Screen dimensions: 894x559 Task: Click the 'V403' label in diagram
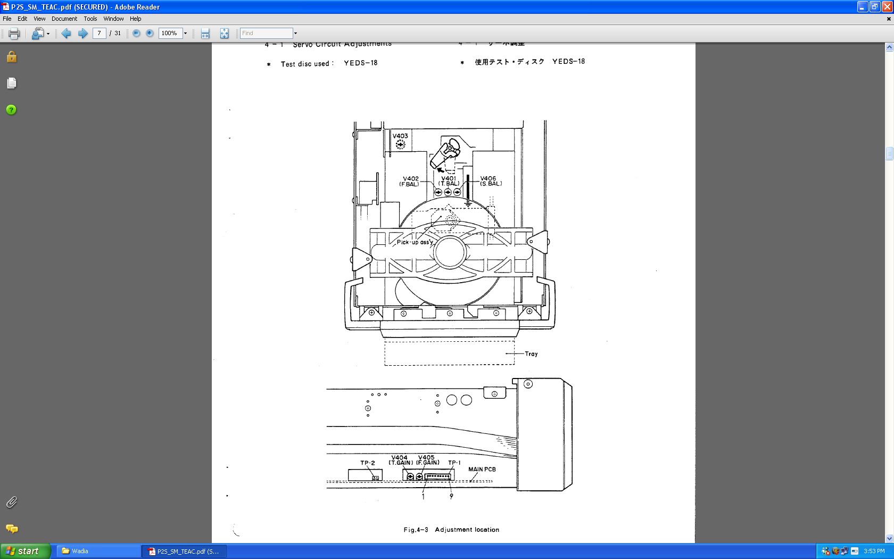tap(400, 136)
